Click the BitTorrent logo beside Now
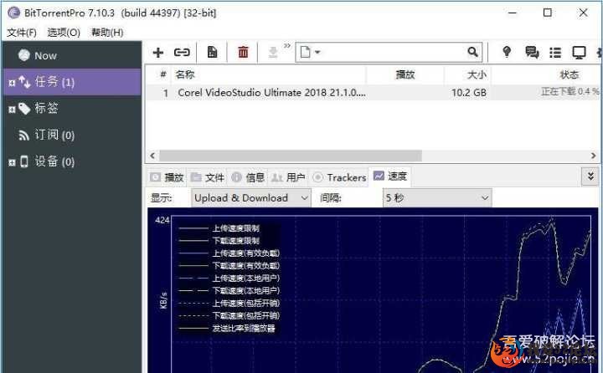Viewport: 603px width, 373px height. click(x=24, y=55)
